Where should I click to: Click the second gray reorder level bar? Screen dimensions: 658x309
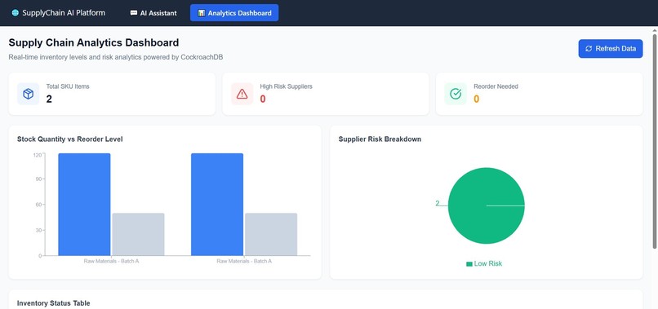click(271, 234)
